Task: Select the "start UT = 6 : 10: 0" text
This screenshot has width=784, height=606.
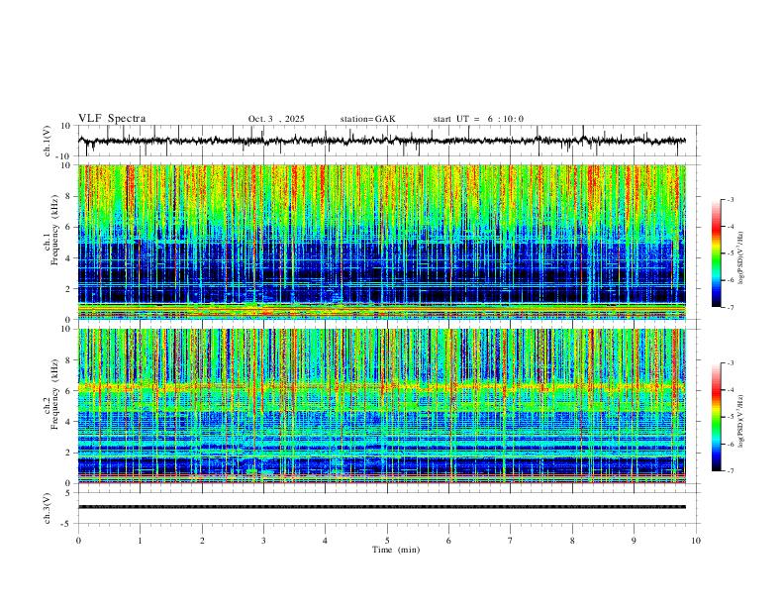Action: [x=478, y=119]
